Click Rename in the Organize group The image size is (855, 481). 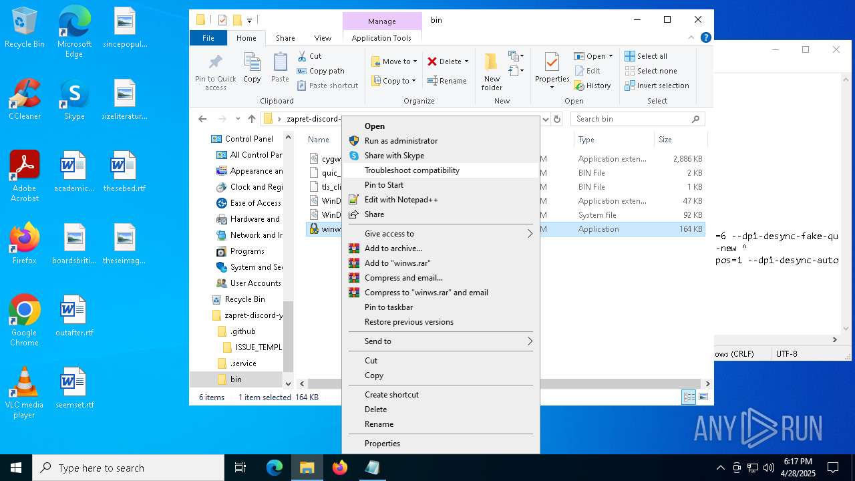[x=447, y=81]
